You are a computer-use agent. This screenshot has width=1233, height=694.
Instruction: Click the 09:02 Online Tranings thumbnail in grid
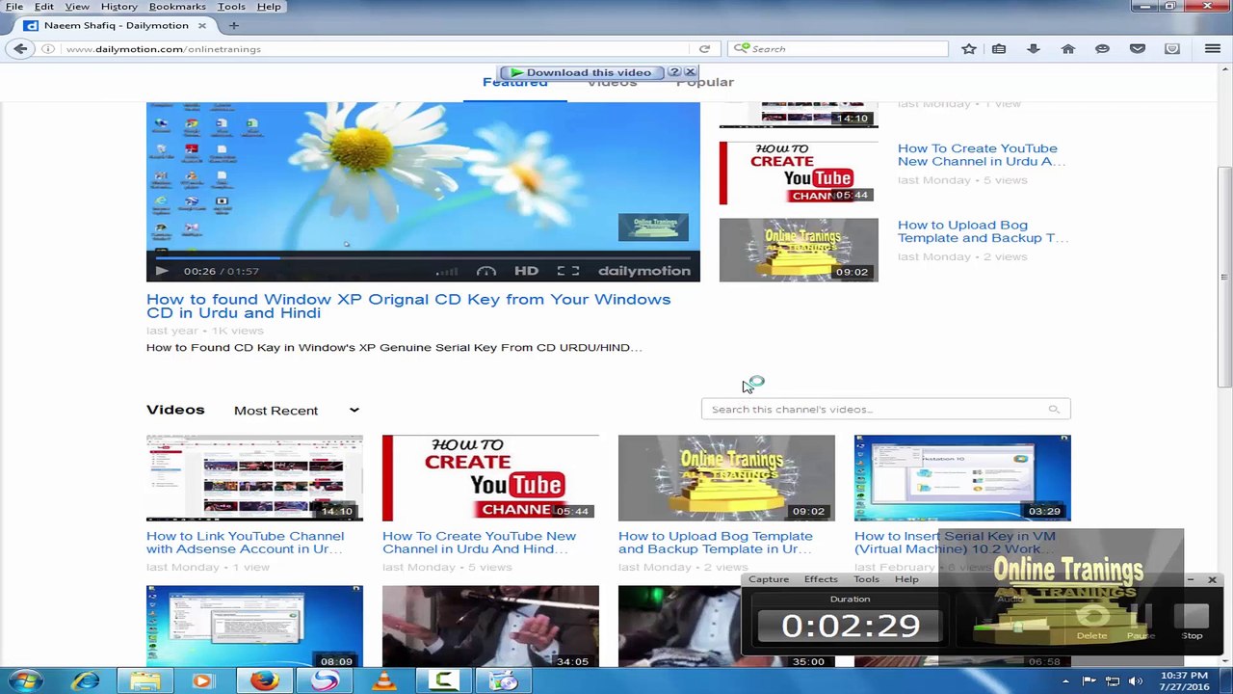[726, 478]
